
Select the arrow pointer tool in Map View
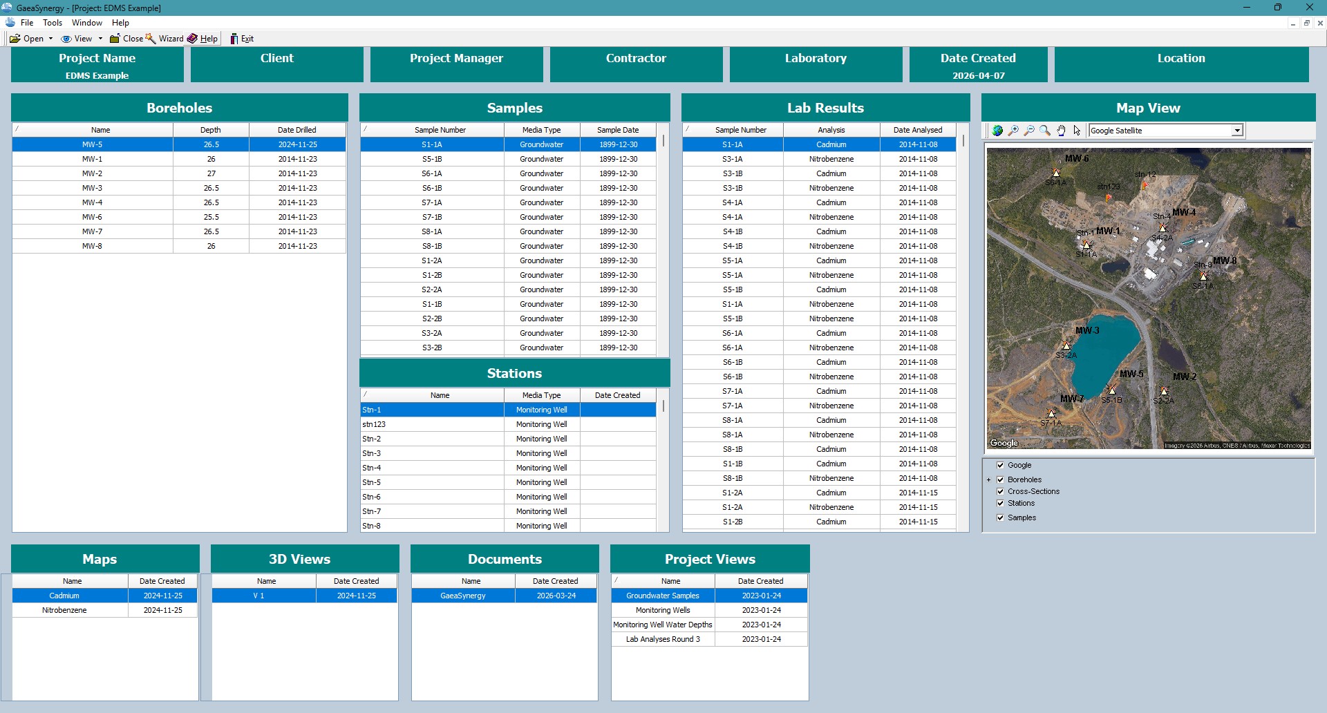(1077, 130)
